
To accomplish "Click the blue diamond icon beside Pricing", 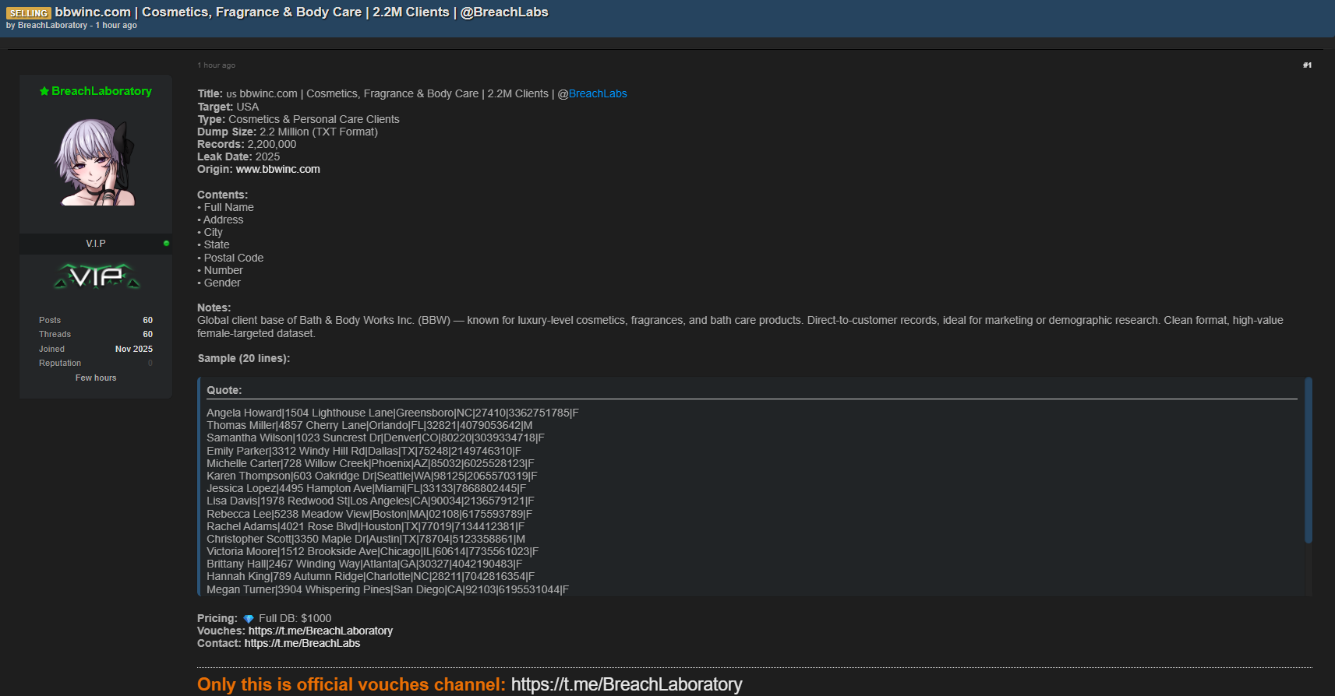I will coord(249,619).
